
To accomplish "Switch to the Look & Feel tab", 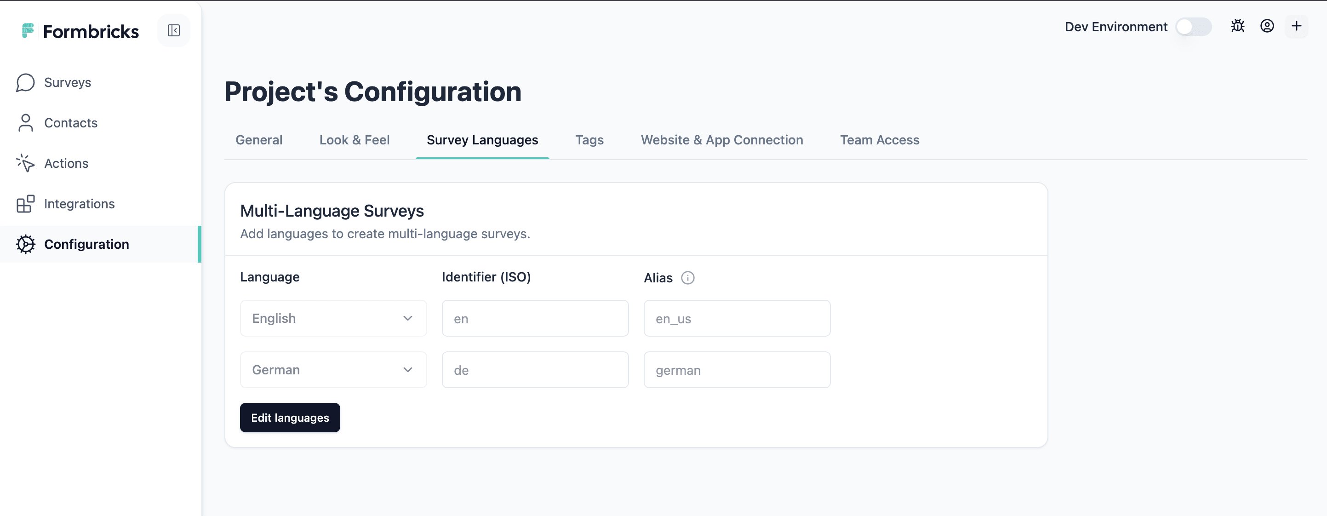I will tap(355, 140).
